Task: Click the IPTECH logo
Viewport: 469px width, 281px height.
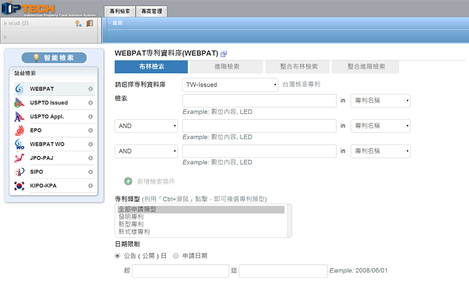Action: (48, 9)
